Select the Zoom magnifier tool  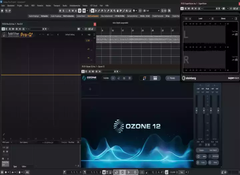[x=114, y=11]
